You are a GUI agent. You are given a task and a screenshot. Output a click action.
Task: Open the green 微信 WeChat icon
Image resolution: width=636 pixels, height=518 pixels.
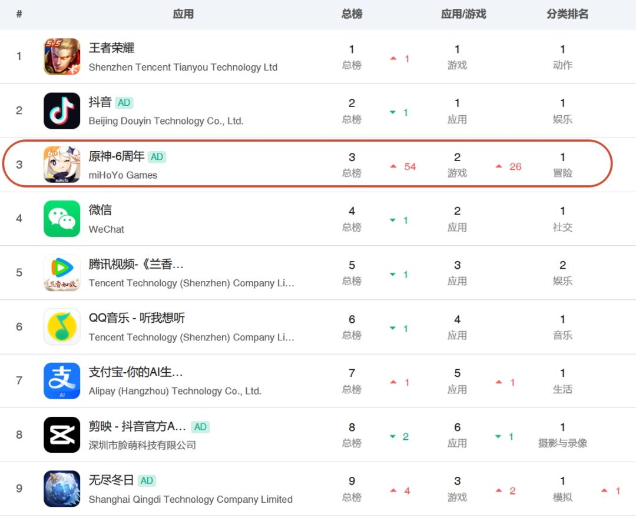(62, 219)
